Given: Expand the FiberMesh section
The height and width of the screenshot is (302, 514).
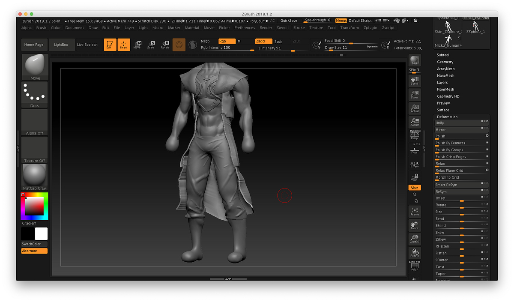Looking at the screenshot, I should [445, 89].
